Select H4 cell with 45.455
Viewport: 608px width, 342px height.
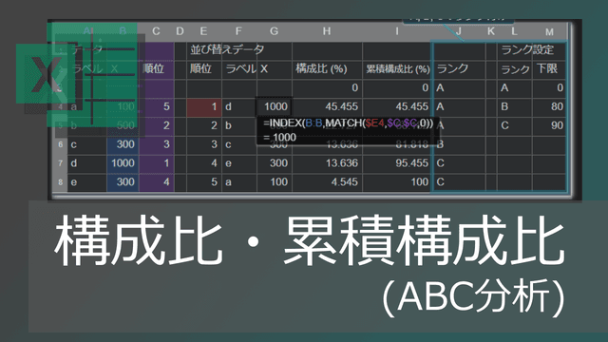click(327, 107)
